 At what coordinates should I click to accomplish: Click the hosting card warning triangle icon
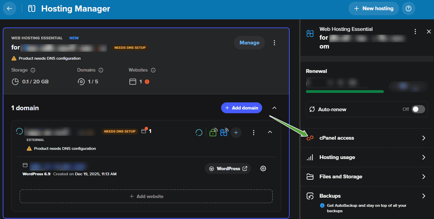14,58
